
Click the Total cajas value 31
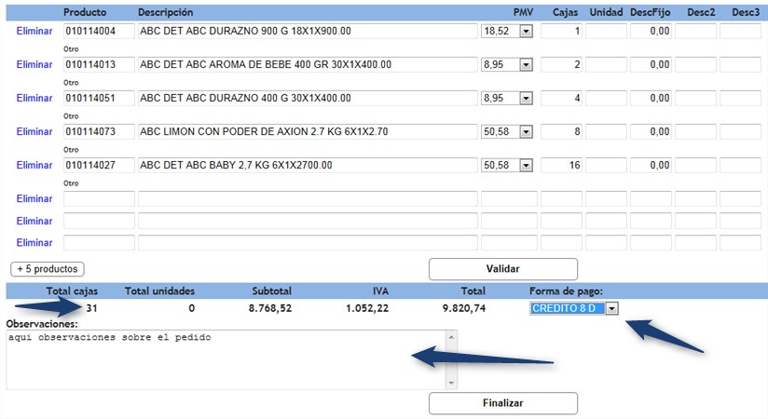tap(91, 308)
